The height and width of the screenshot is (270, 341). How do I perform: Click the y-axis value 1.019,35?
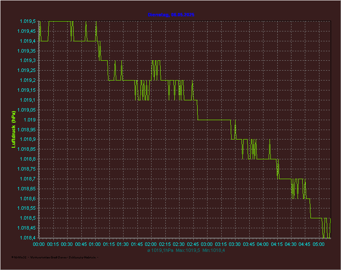pos(27,51)
